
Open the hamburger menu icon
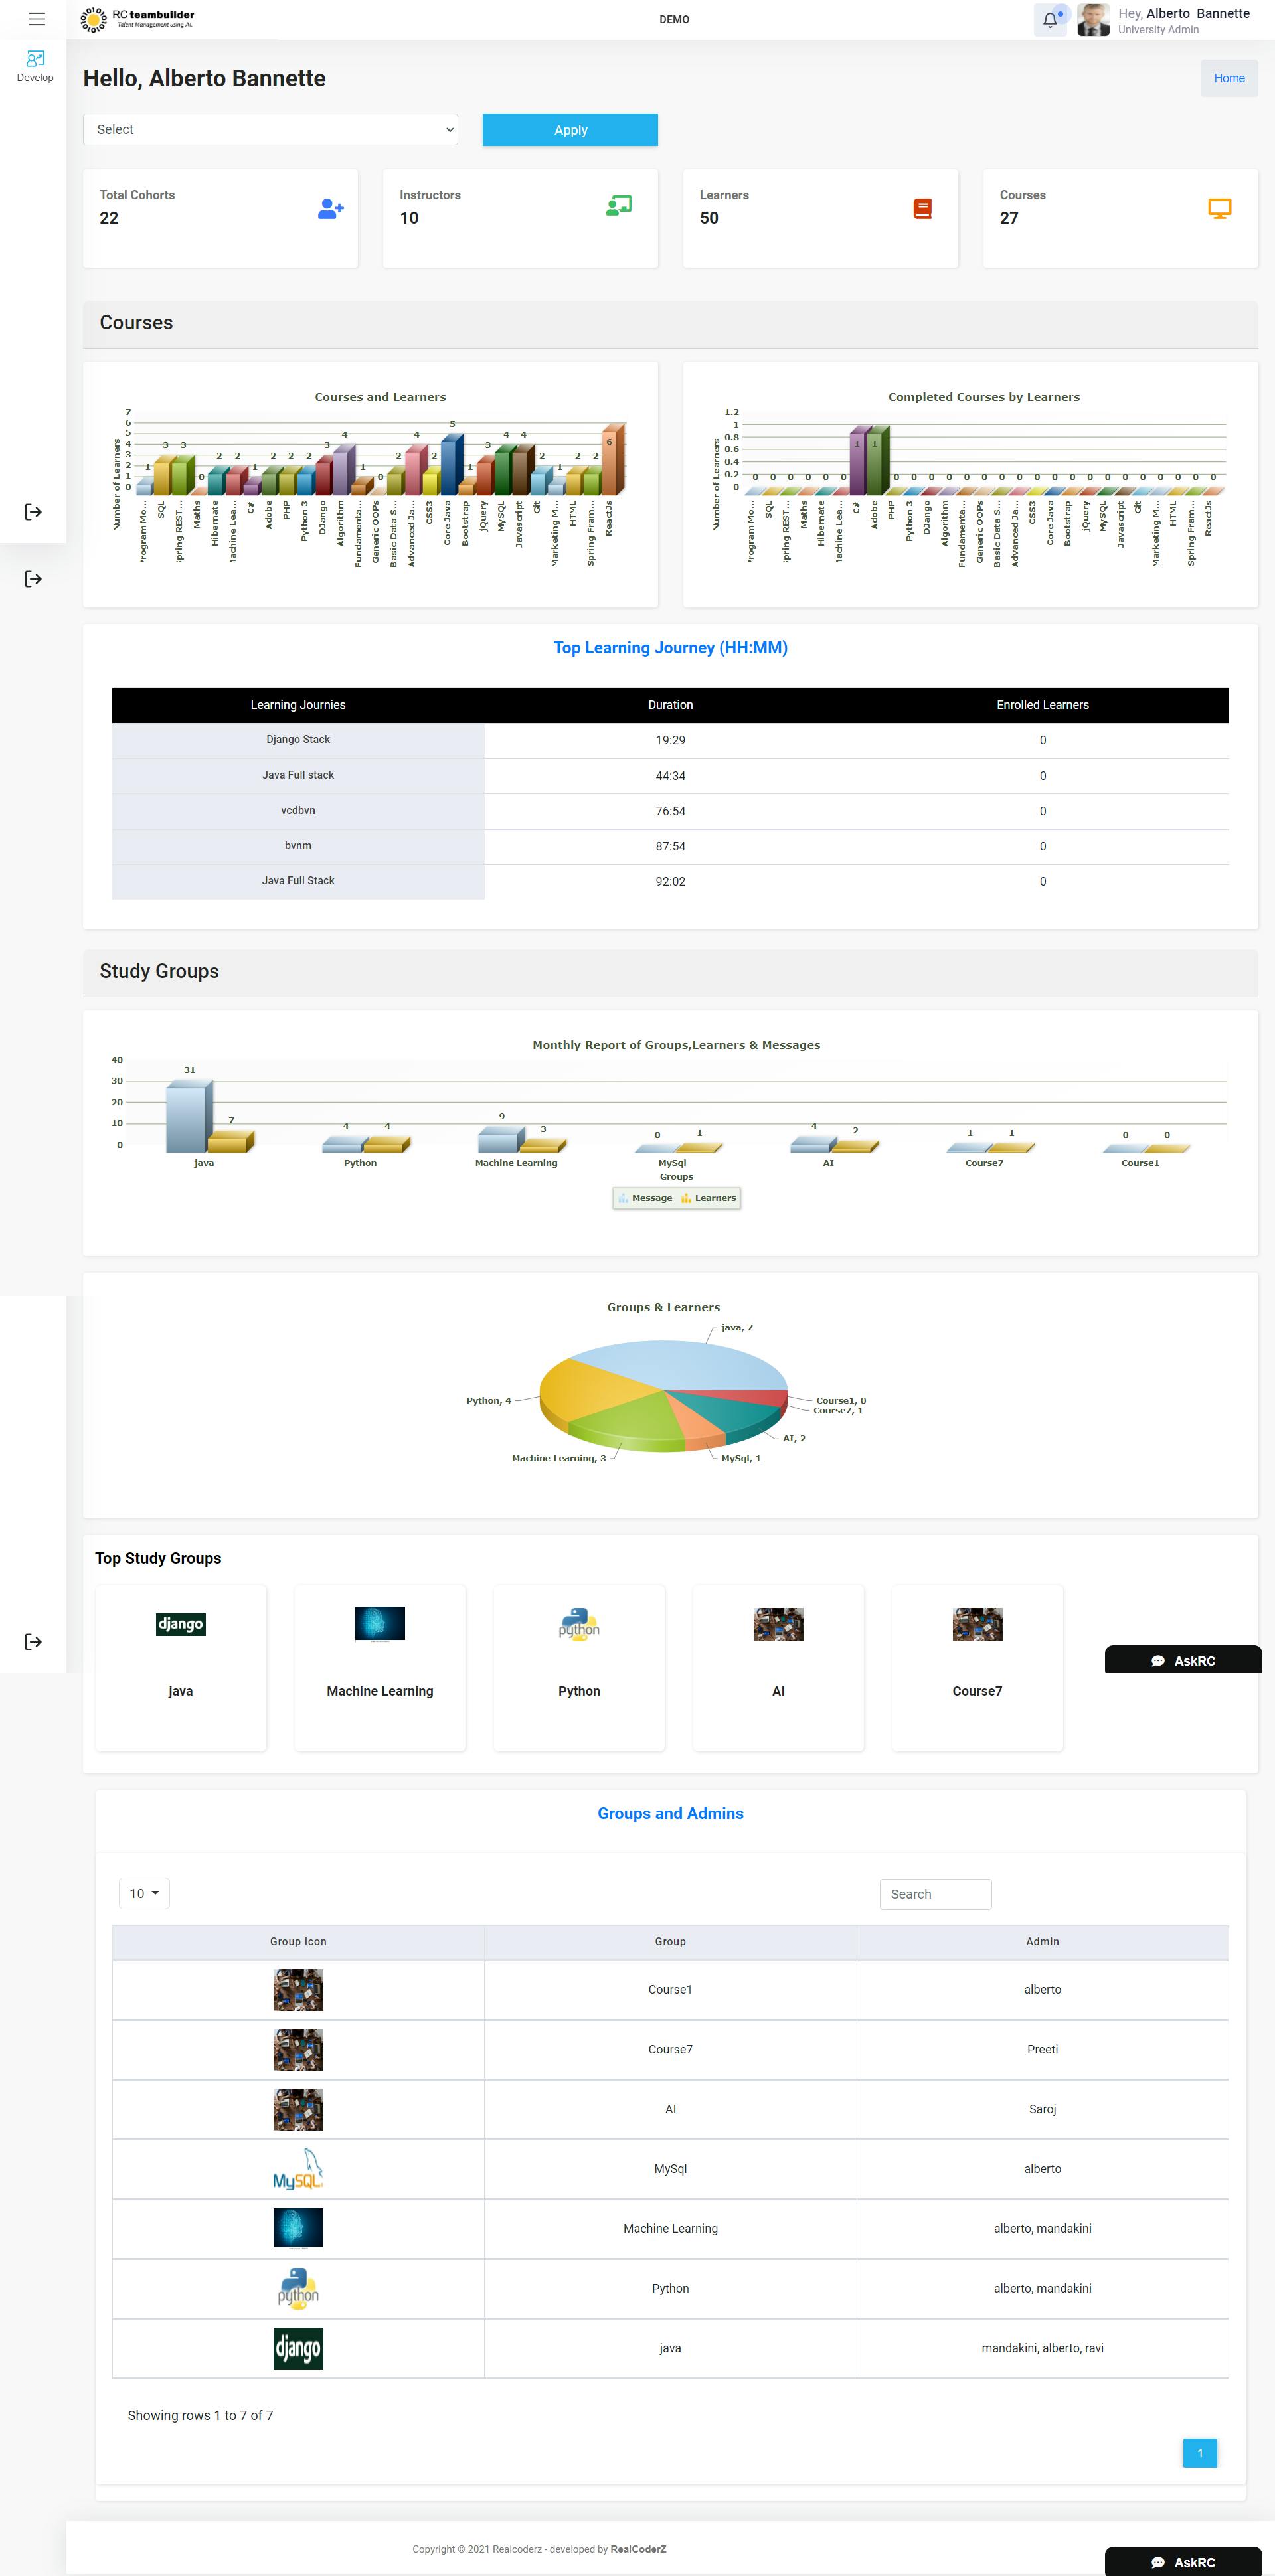tap(37, 19)
